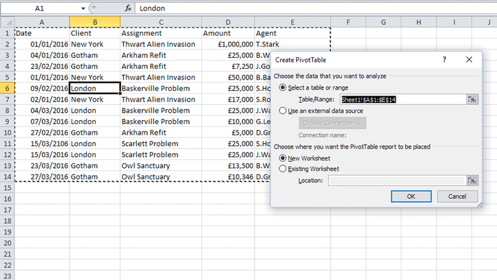The width and height of the screenshot is (497, 280).
Task: Select row 6 header
Action: [7, 88]
